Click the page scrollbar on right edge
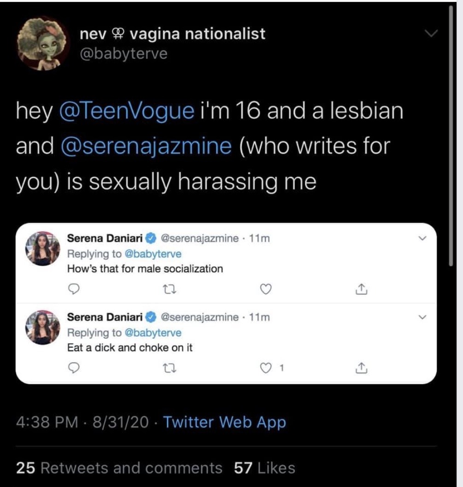 tap(452, 138)
